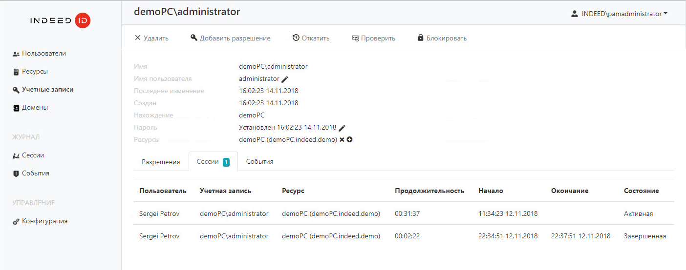The width and height of the screenshot is (686, 270).
Task: Click the user profile icon at top right
Action: click(575, 14)
